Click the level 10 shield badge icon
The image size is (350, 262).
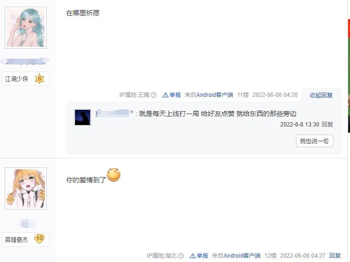39,239
